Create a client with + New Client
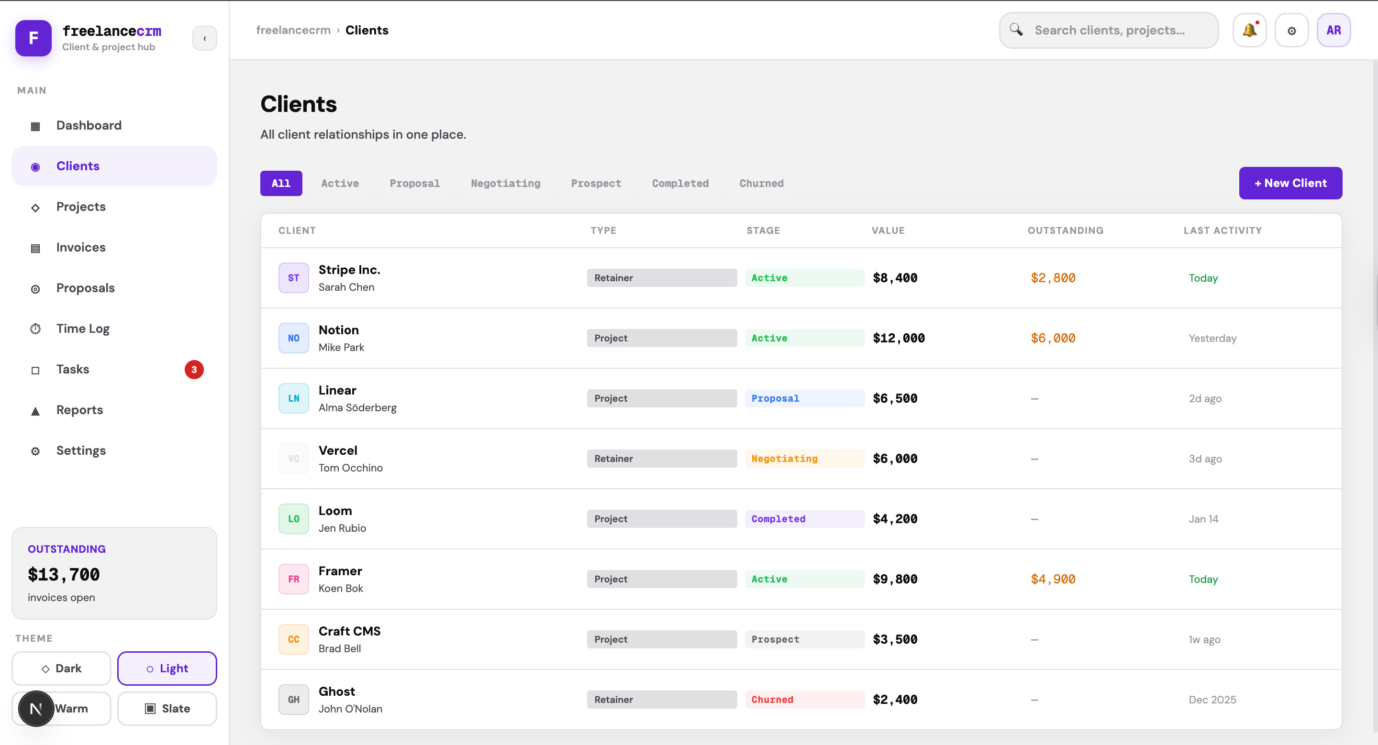Viewport: 1378px width, 745px height. click(1290, 183)
